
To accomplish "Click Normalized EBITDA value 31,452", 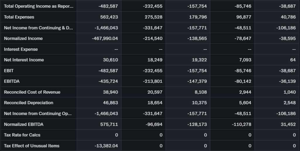I will click(x=288, y=124).
